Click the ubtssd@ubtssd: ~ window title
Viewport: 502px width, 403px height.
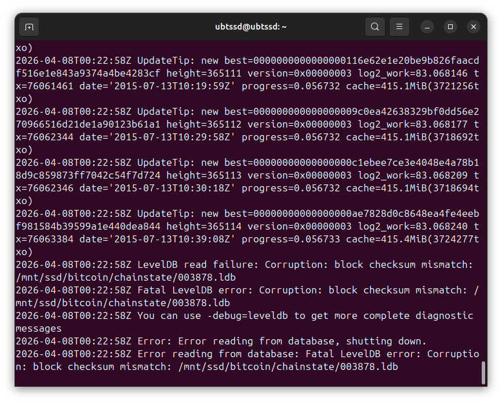(x=251, y=27)
